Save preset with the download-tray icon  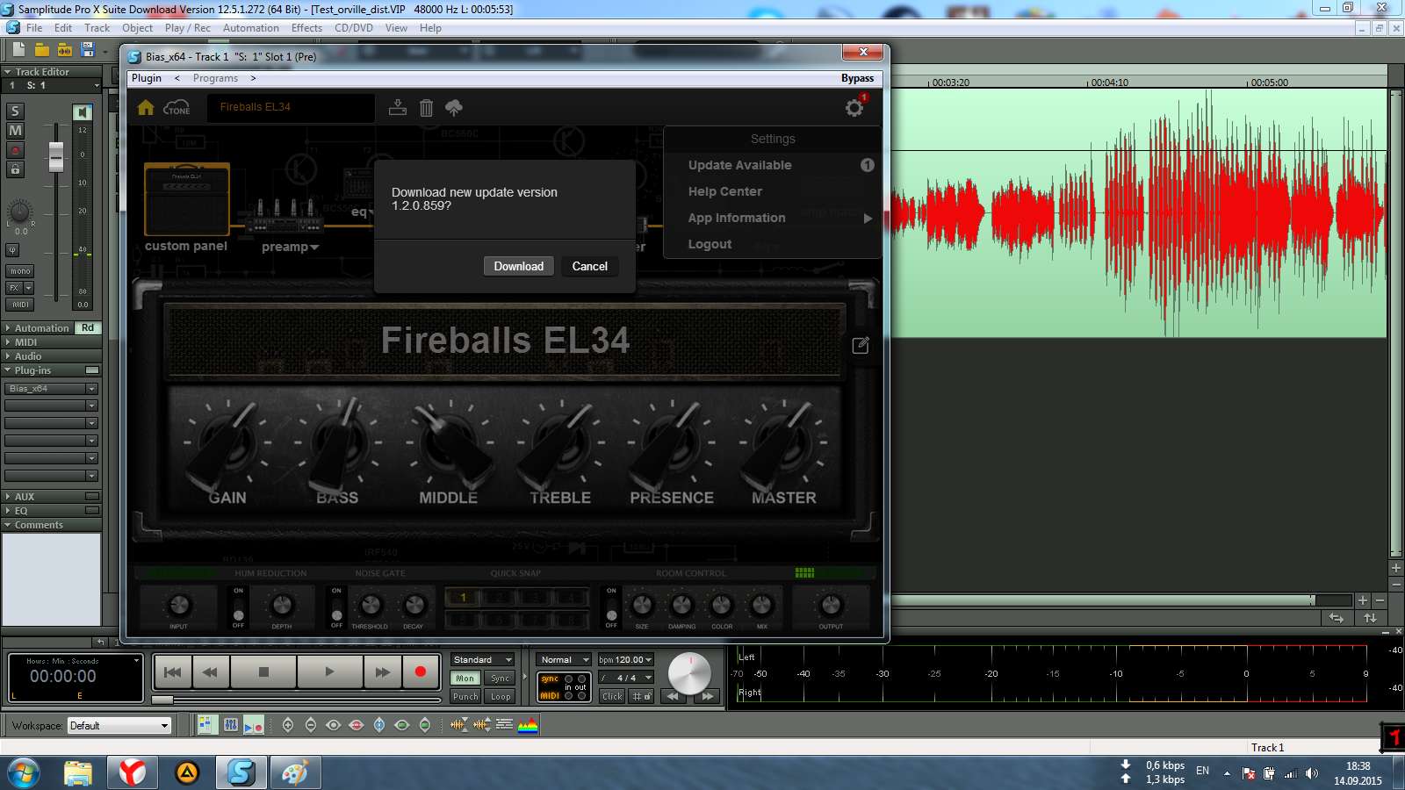click(x=398, y=107)
